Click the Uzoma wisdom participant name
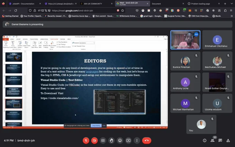This screenshot has height=147, width=235. pos(213,110)
